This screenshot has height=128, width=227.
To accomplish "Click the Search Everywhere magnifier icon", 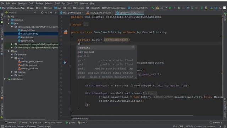I will 220,8.
